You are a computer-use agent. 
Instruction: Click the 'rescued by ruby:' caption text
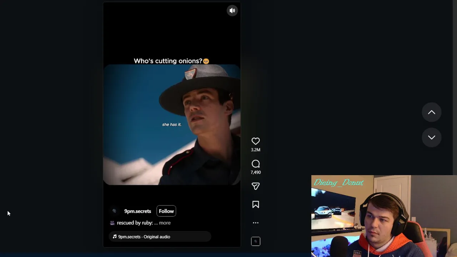(135, 223)
